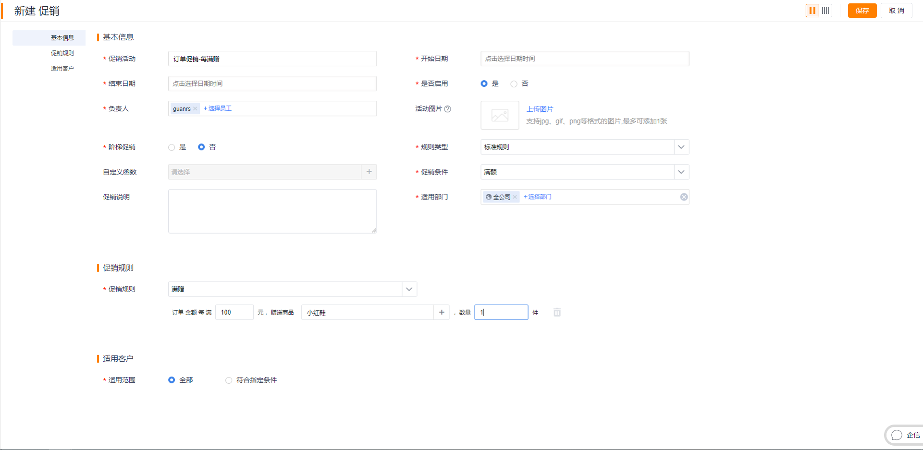The width and height of the screenshot is (923, 450).
Task: Delete the promotion rule row trash icon
Action: (x=557, y=312)
